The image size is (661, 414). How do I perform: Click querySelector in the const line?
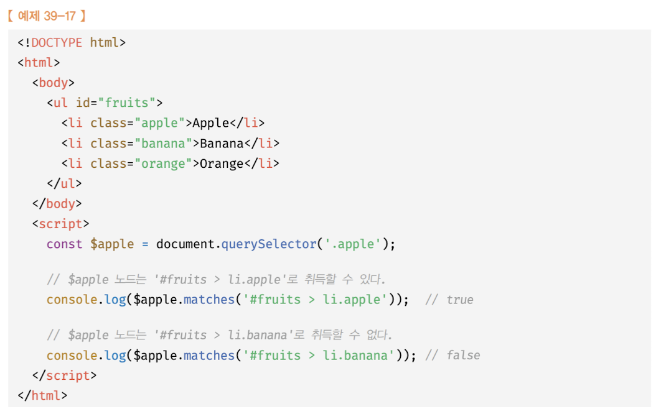(x=269, y=244)
